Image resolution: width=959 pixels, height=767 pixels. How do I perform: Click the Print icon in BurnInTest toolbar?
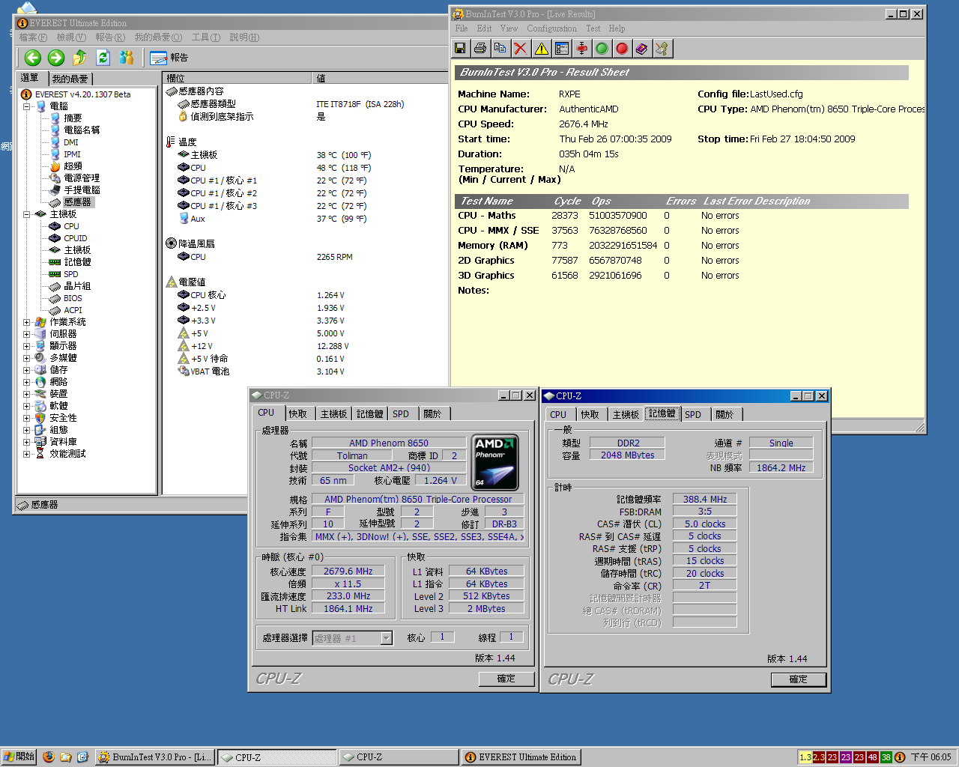click(480, 49)
